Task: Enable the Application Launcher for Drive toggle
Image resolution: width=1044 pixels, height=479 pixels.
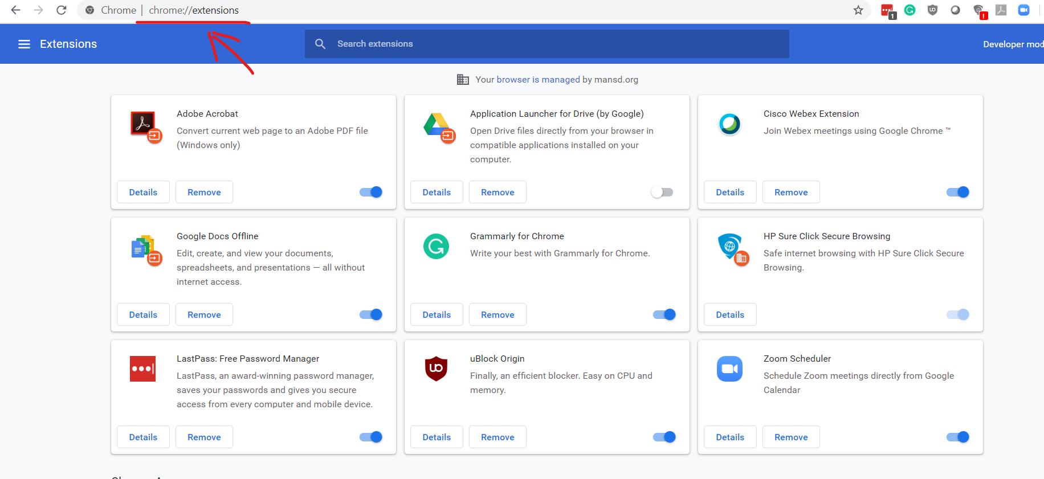Action: click(662, 192)
